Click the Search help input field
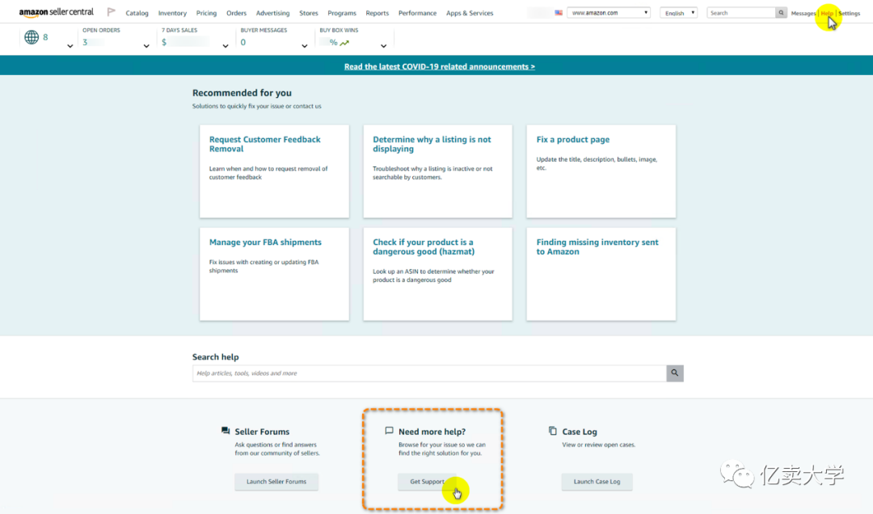 [429, 373]
